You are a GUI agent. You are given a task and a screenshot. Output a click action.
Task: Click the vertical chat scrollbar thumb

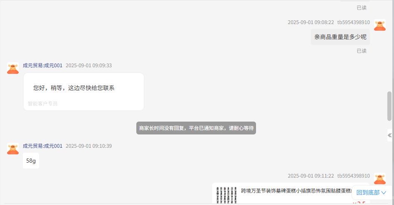[x=389, y=106]
